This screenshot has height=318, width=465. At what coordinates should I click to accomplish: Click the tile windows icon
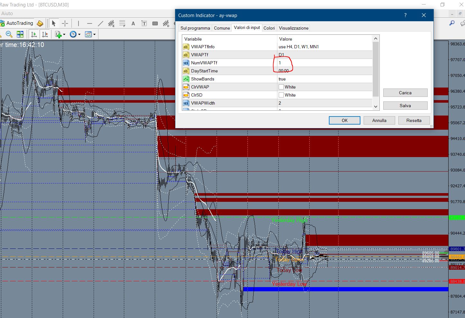point(20,34)
